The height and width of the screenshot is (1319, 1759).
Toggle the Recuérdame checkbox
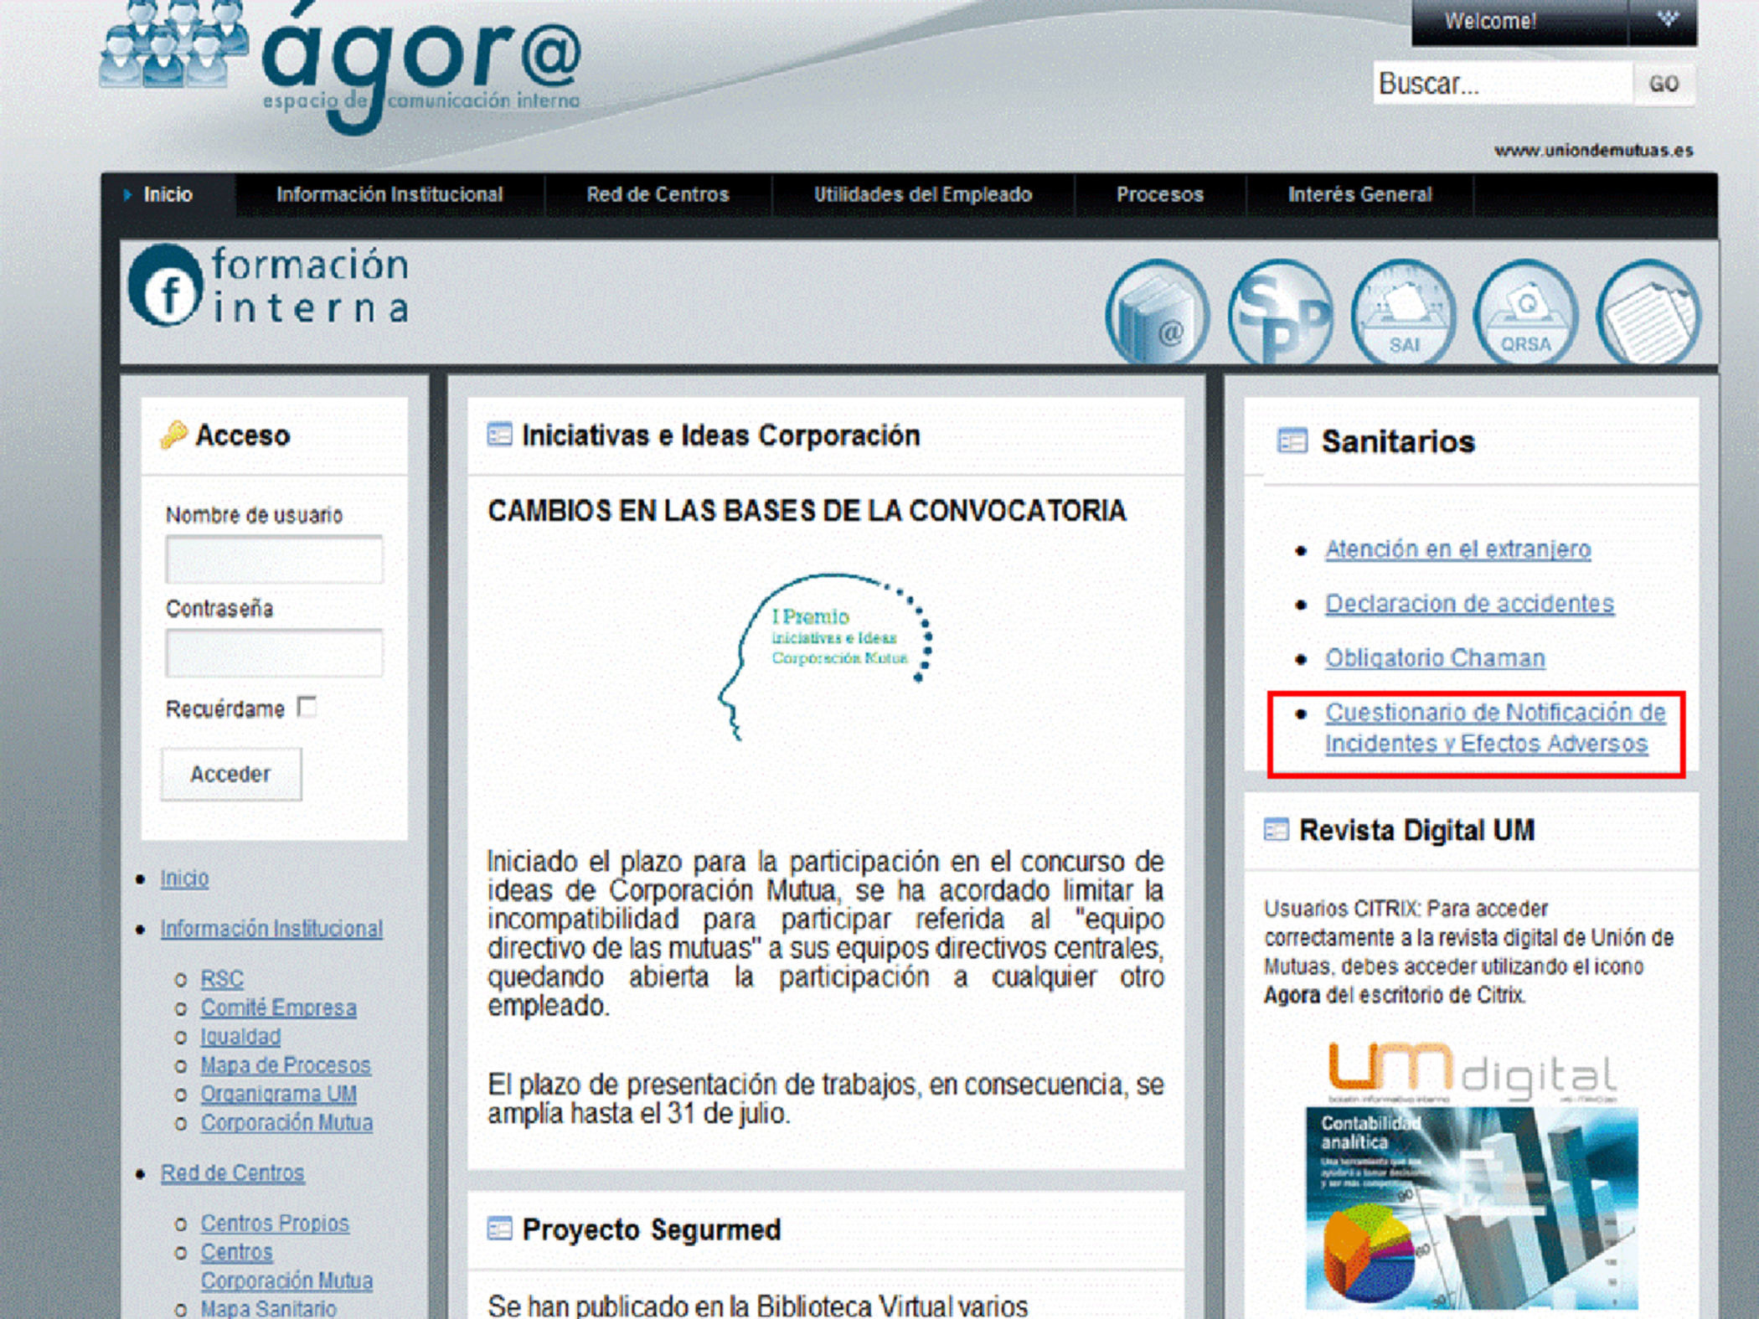[307, 708]
